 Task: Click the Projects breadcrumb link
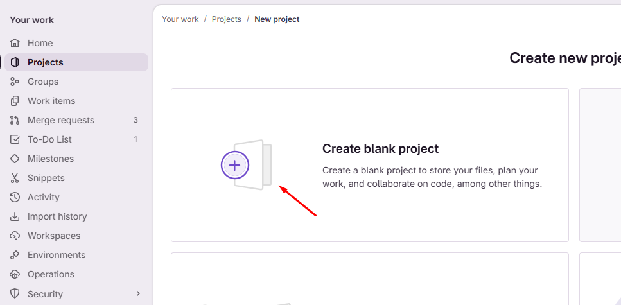tap(227, 19)
